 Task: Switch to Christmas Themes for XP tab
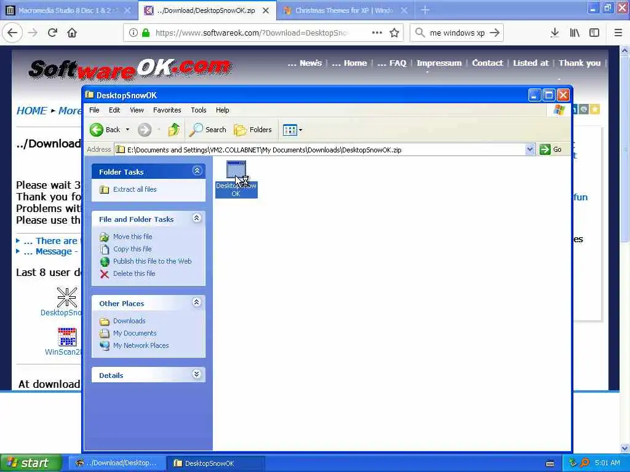tap(345, 10)
